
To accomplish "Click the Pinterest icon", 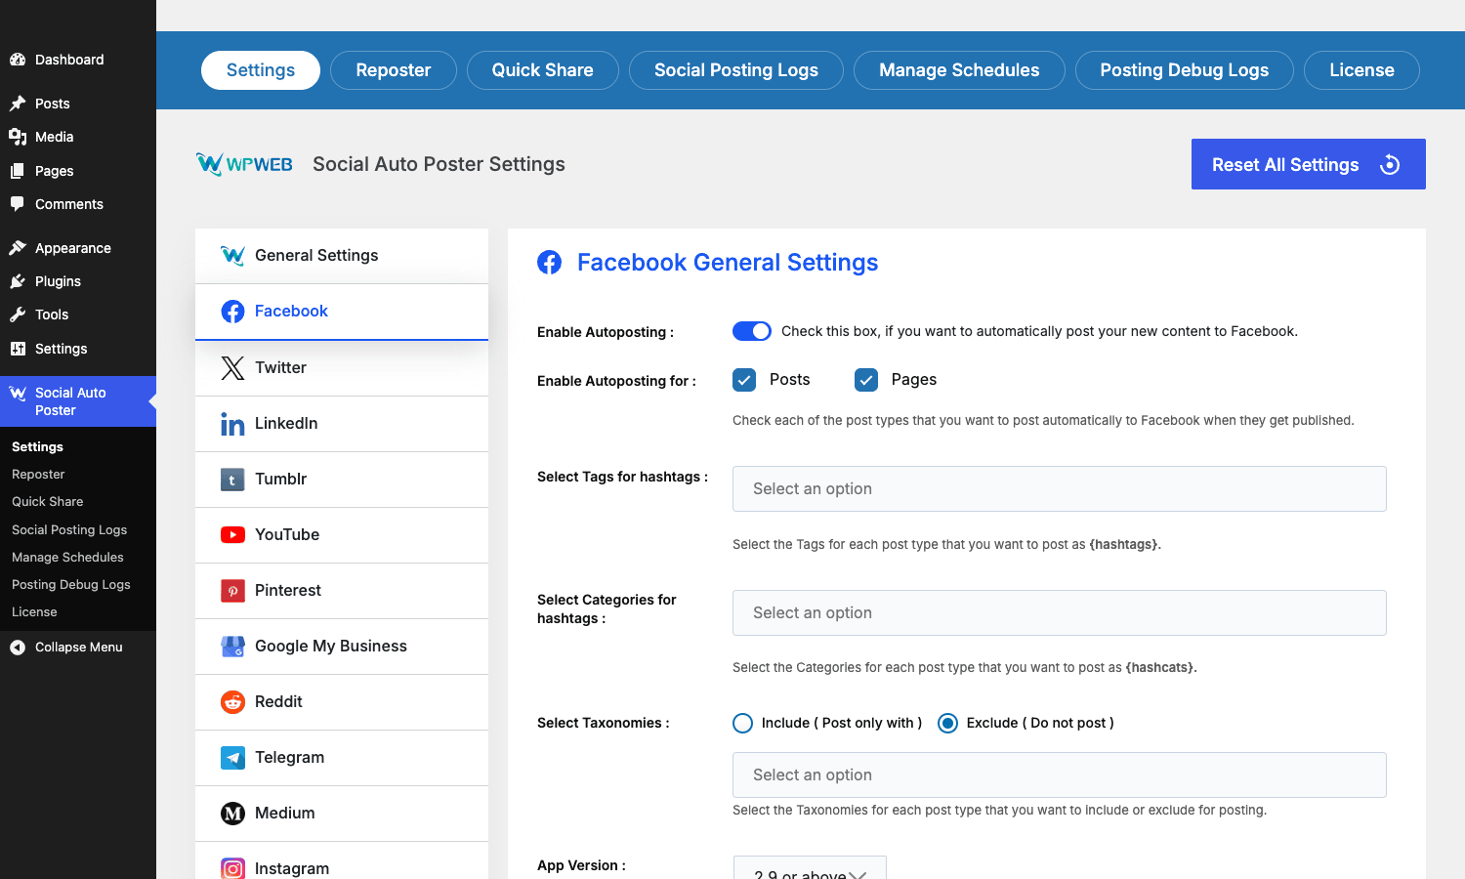I will tap(232, 591).
